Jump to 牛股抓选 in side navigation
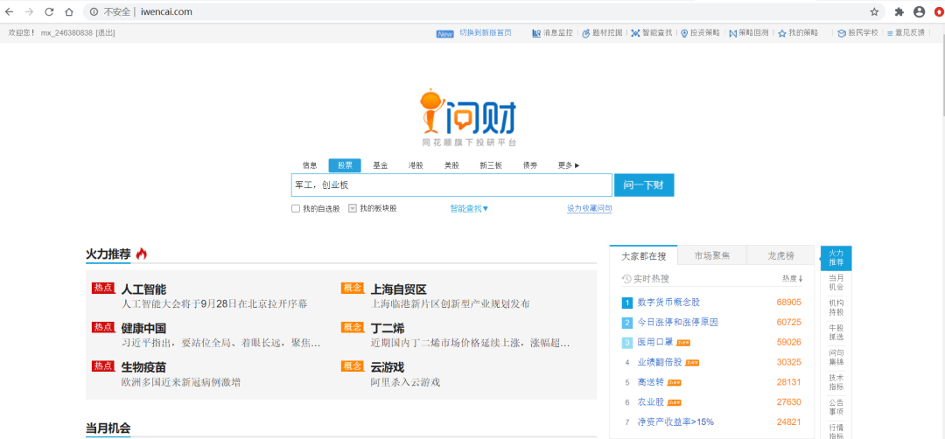 pos(836,332)
